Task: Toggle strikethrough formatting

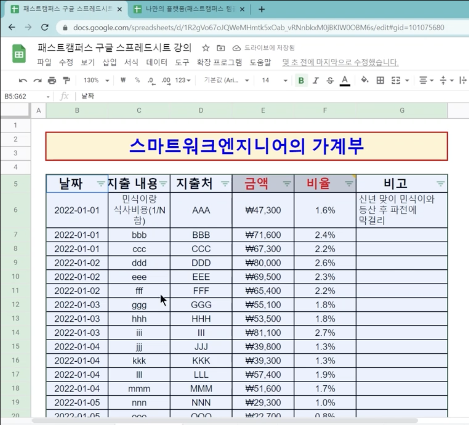Action: (330, 80)
